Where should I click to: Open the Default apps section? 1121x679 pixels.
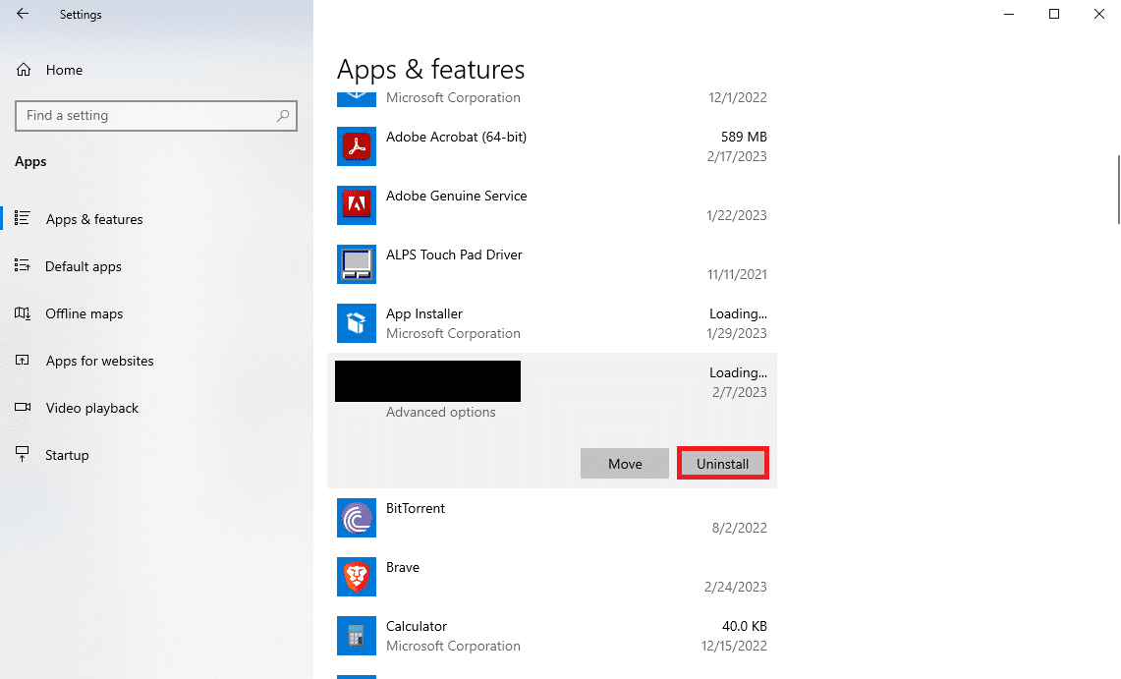tap(84, 266)
